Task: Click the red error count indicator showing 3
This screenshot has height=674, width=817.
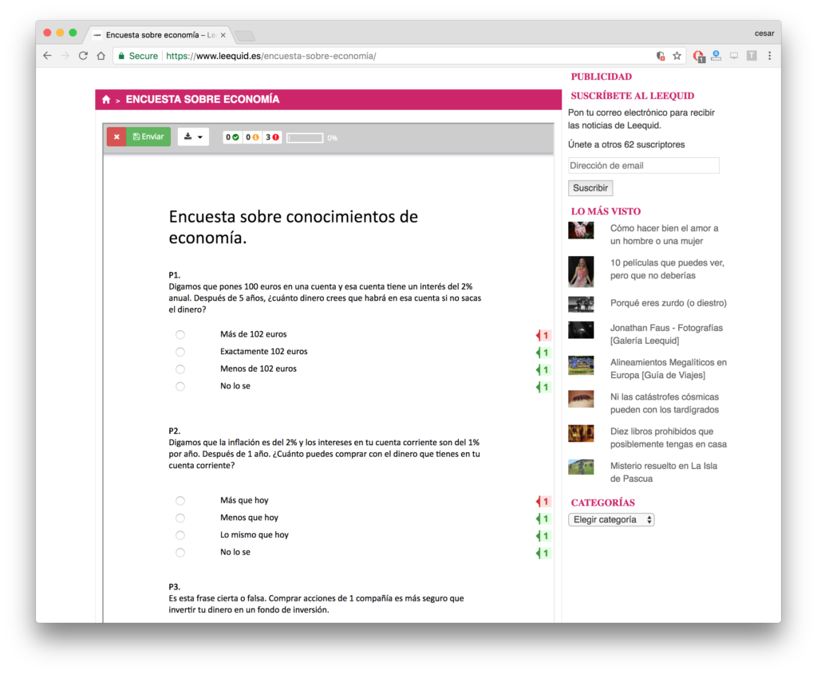Action: click(x=272, y=137)
